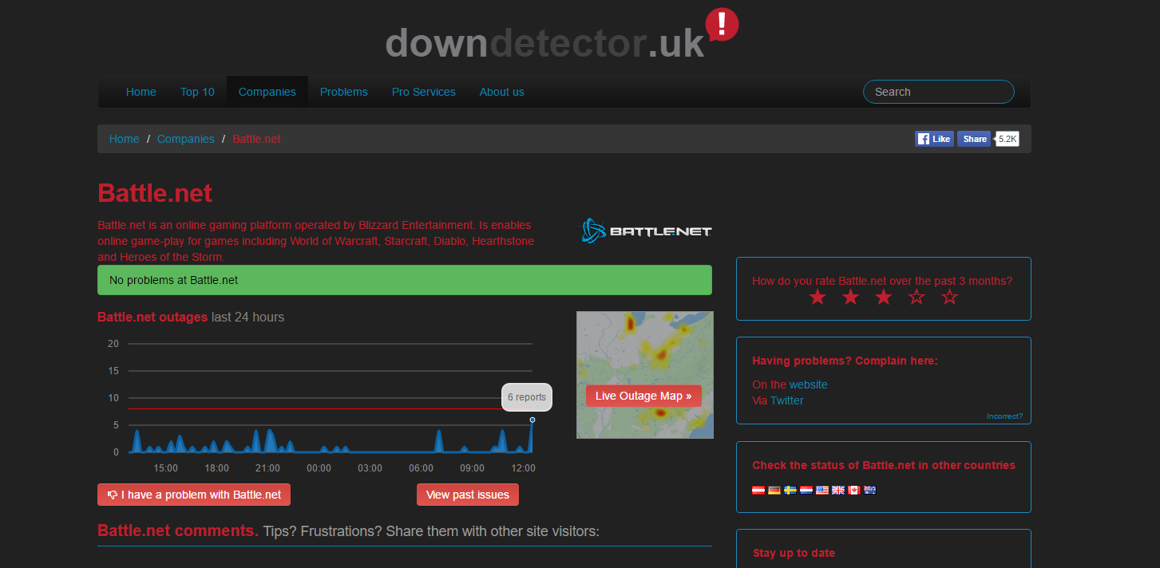Screen dimensions: 1160x568
Task: Check Battle.net status in Austria via its flag
Action: (758, 490)
